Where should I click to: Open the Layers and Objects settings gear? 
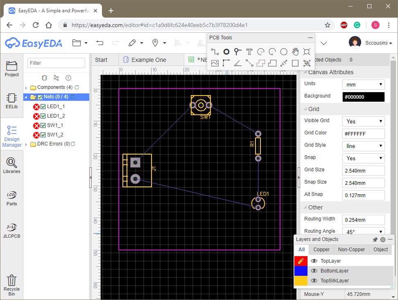[x=383, y=240]
